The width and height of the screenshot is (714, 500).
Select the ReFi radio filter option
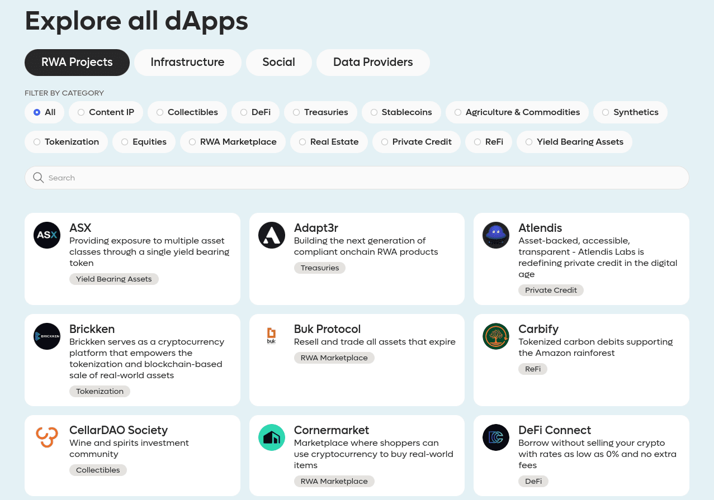(x=489, y=142)
